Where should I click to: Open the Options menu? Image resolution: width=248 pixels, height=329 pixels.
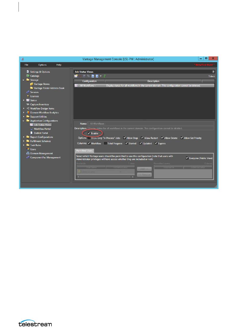tap(42, 65)
